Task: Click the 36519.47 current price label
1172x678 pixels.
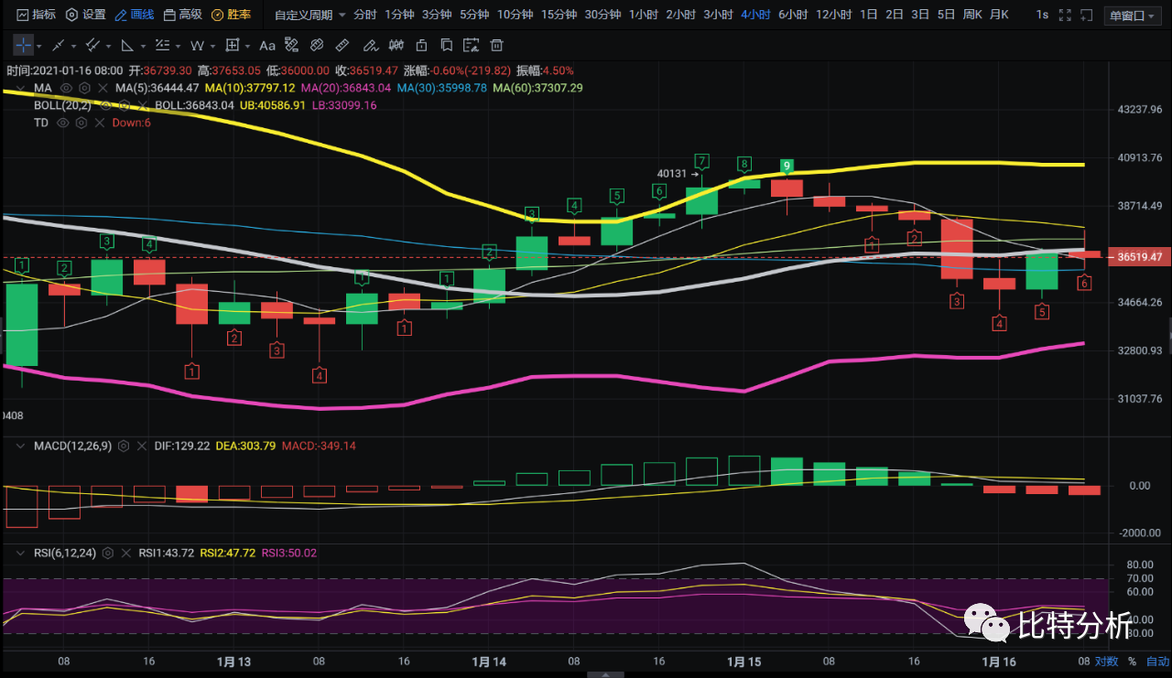Action: point(1138,257)
